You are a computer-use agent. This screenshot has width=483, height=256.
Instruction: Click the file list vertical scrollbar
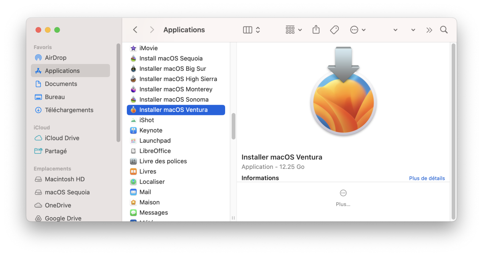pos(233,126)
